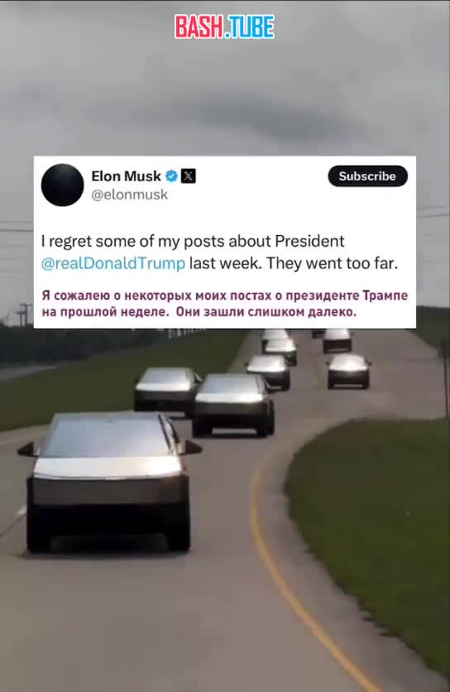
Task: Open the @realDonaldTrump mention link
Action: pyautogui.click(x=113, y=263)
